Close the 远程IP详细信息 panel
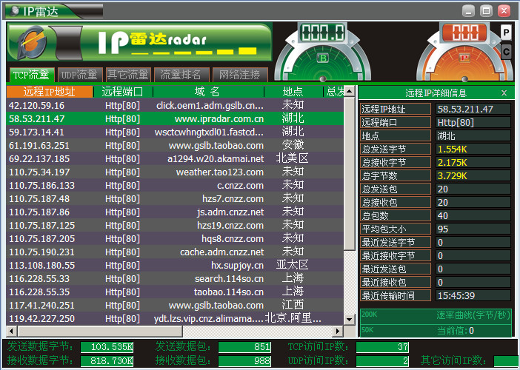The image size is (520, 370). pyautogui.click(x=504, y=93)
